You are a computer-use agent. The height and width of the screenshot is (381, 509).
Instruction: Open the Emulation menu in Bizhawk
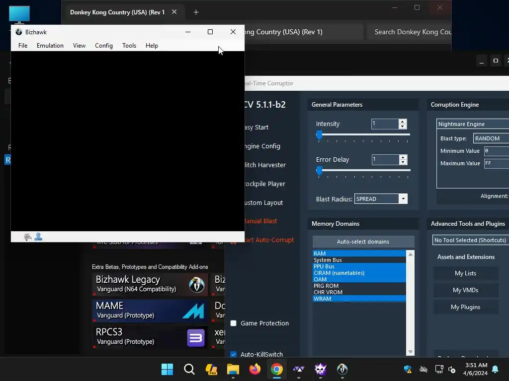[x=50, y=46]
